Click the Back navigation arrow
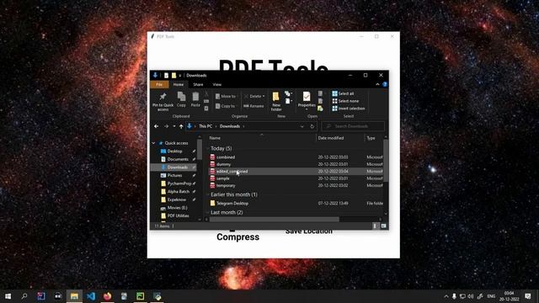The height and width of the screenshot is (303, 539). coord(157,126)
